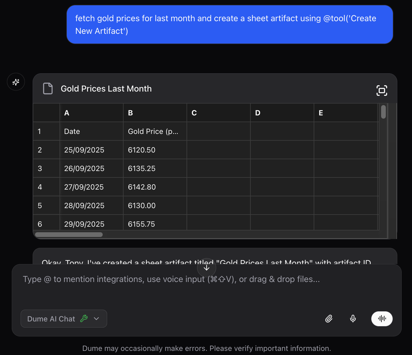Viewport: 412px width, 355px height.
Task: Click the "Date" header cell
Action: pyautogui.click(x=92, y=131)
